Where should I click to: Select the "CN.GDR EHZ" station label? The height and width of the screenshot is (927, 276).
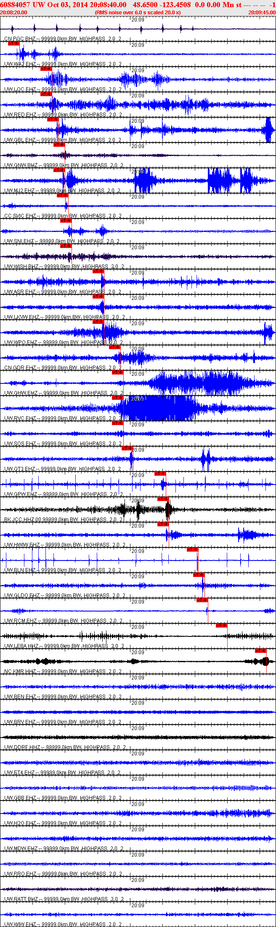pyautogui.click(x=20, y=368)
